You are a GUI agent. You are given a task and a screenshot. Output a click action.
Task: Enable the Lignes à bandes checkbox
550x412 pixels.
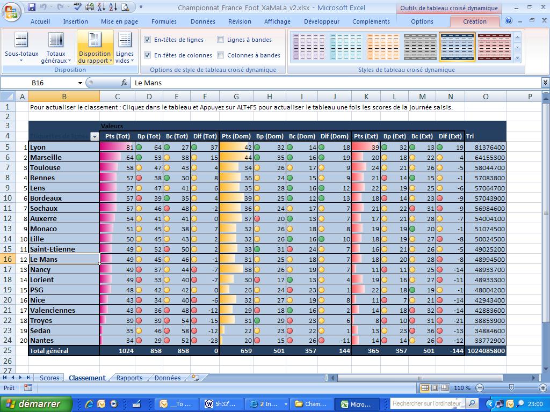[x=221, y=40]
